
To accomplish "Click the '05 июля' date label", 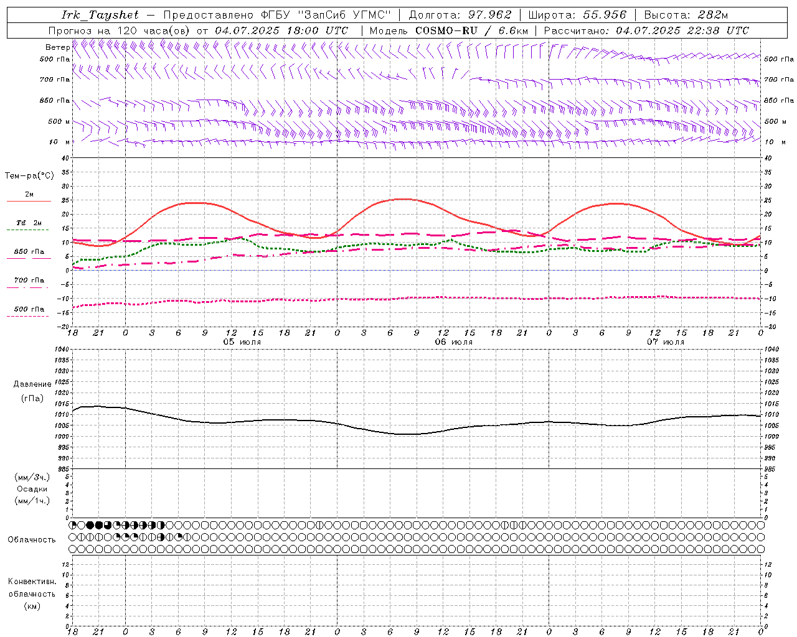I will 242,342.
